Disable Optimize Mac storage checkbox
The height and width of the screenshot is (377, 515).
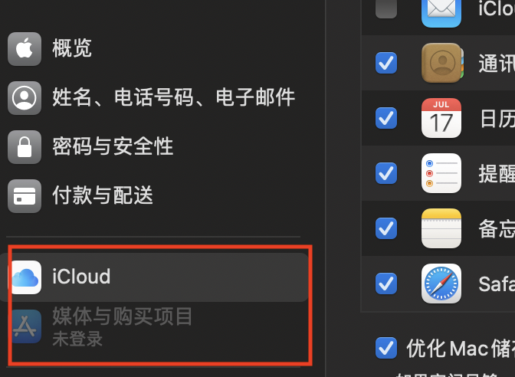click(x=386, y=348)
